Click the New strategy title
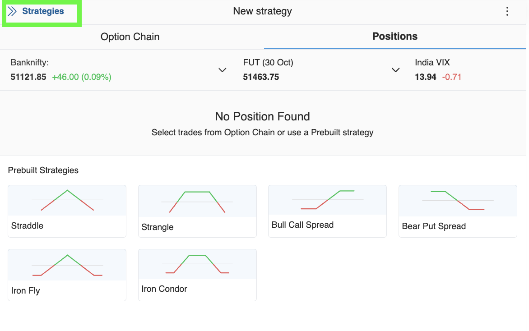The image size is (529, 331). (x=263, y=11)
